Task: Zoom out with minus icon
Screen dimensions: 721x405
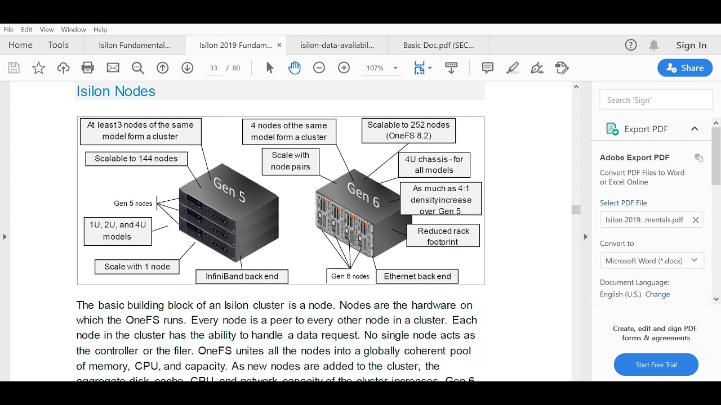Action: 319,68
